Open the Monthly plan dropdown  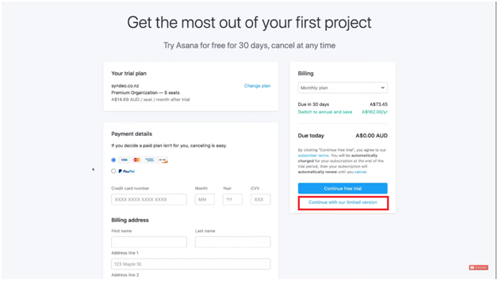pos(343,88)
